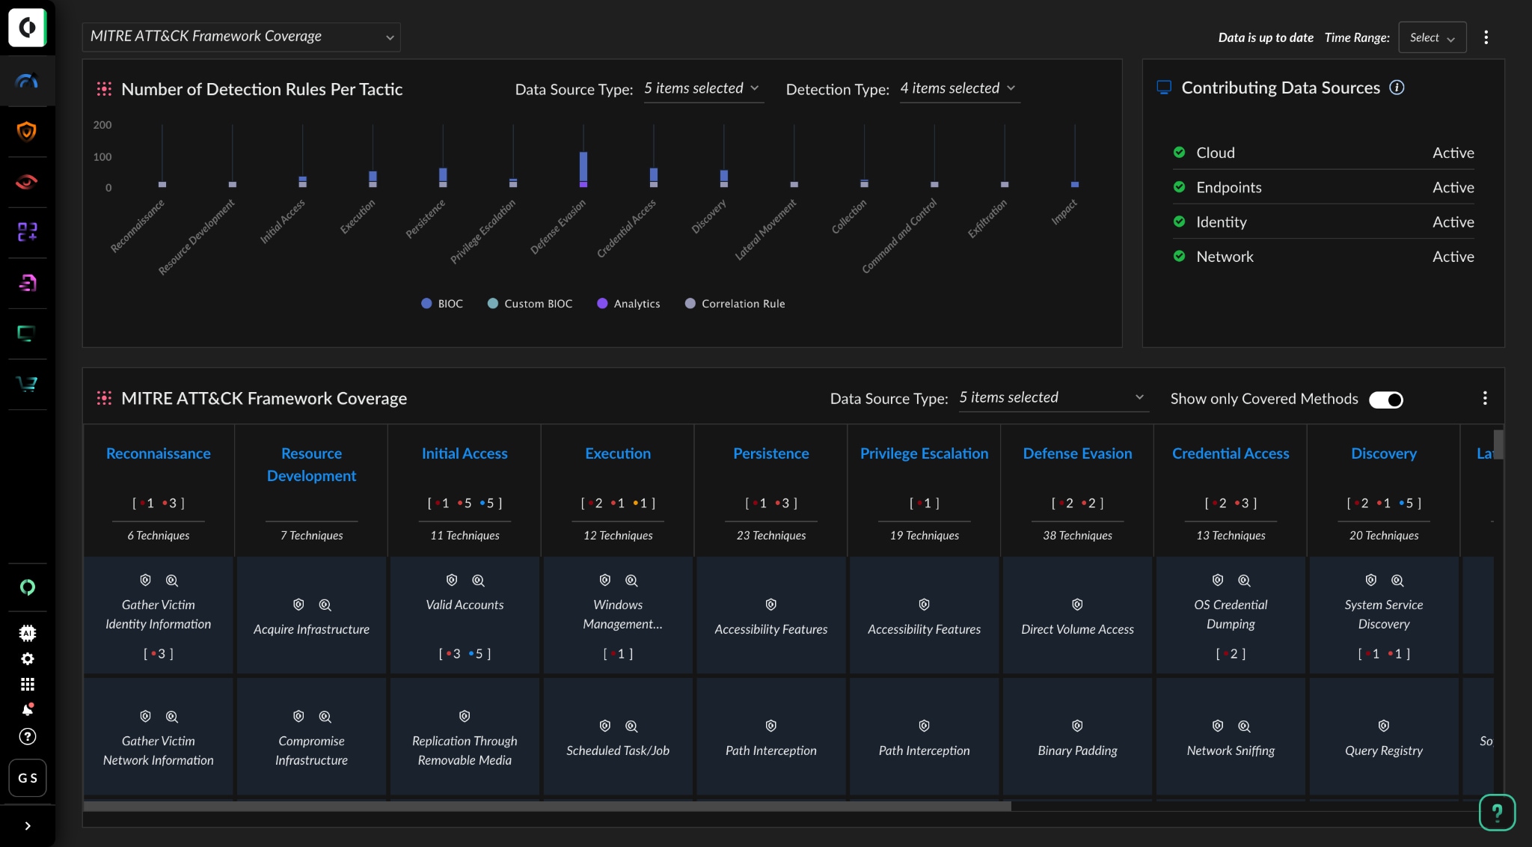This screenshot has width=1532, height=847.
Task: Toggle BIOC legend series in chart
Action: tap(442, 304)
